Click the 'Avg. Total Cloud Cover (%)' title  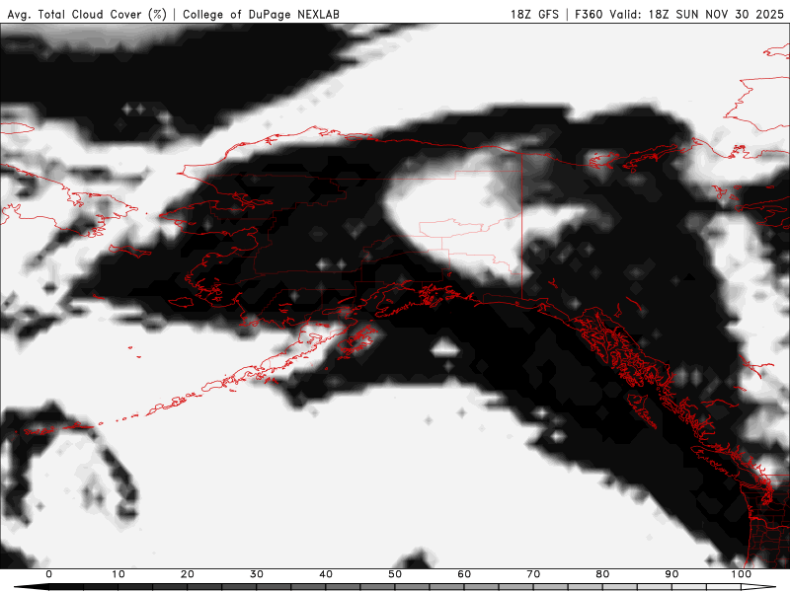pyautogui.click(x=87, y=14)
